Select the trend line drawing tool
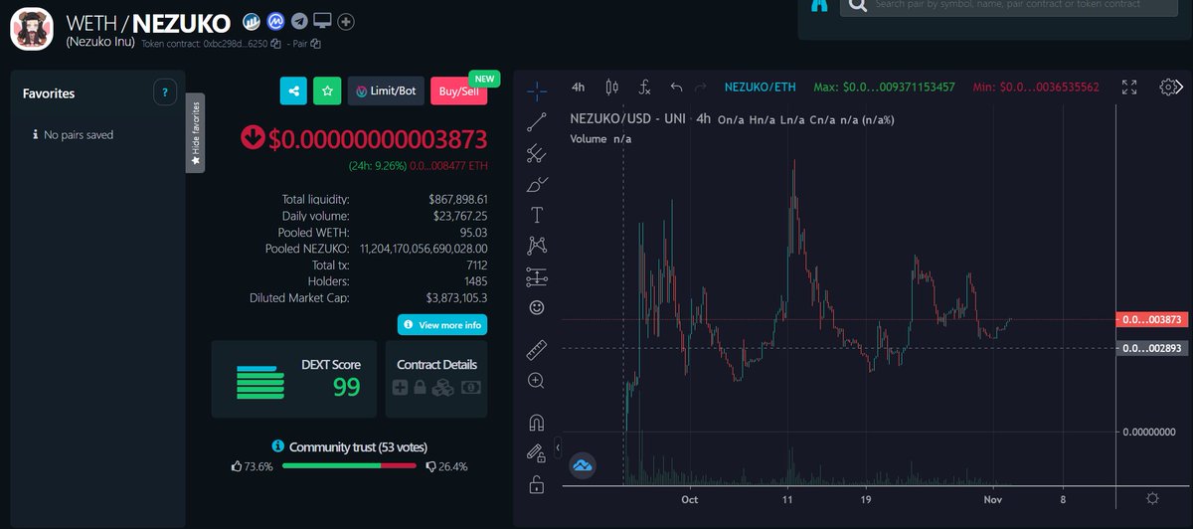Image resolution: width=1193 pixels, height=529 pixels. [x=537, y=122]
